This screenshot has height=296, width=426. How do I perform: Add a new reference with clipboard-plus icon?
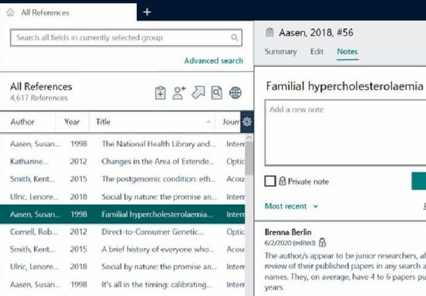pyautogui.click(x=160, y=93)
